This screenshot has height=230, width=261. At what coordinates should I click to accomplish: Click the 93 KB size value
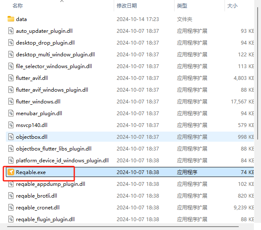click(x=247, y=31)
